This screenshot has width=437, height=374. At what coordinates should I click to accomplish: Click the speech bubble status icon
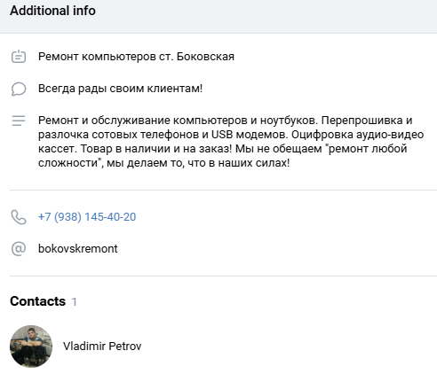tap(19, 89)
